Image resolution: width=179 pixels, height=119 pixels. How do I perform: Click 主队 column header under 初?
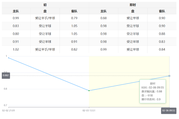click(x=16, y=11)
